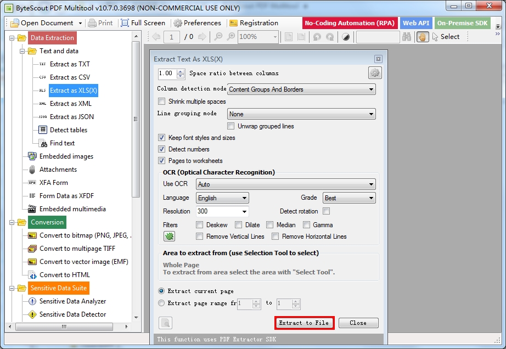Open Embedded multimedia item
This screenshot has height=349, width=506.
(72, 209)
